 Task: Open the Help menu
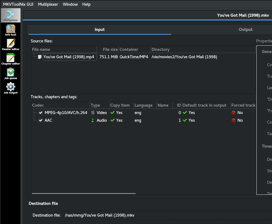click(86, 4)
